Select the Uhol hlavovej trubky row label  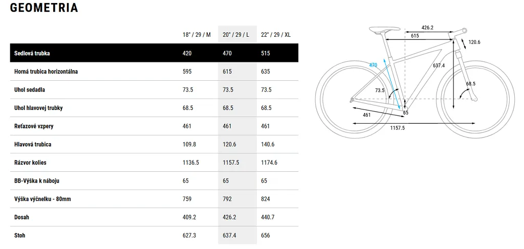pos(38,108)
